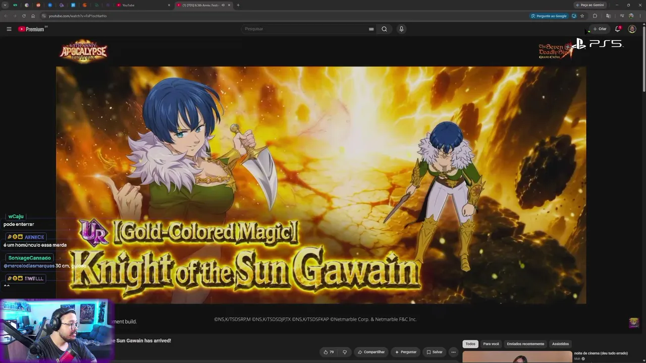The width and height of the screenshot is (646, 363).
Task: Open the noite de cinema video thumbnail
Action: pyautogui.click(x=517, y=357)
